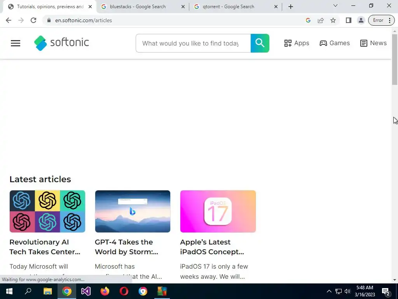Open the iPadOS 17 article thumbnail
Image resolution: width=398 pixels, height=299 pixels.
pos(218,211)
